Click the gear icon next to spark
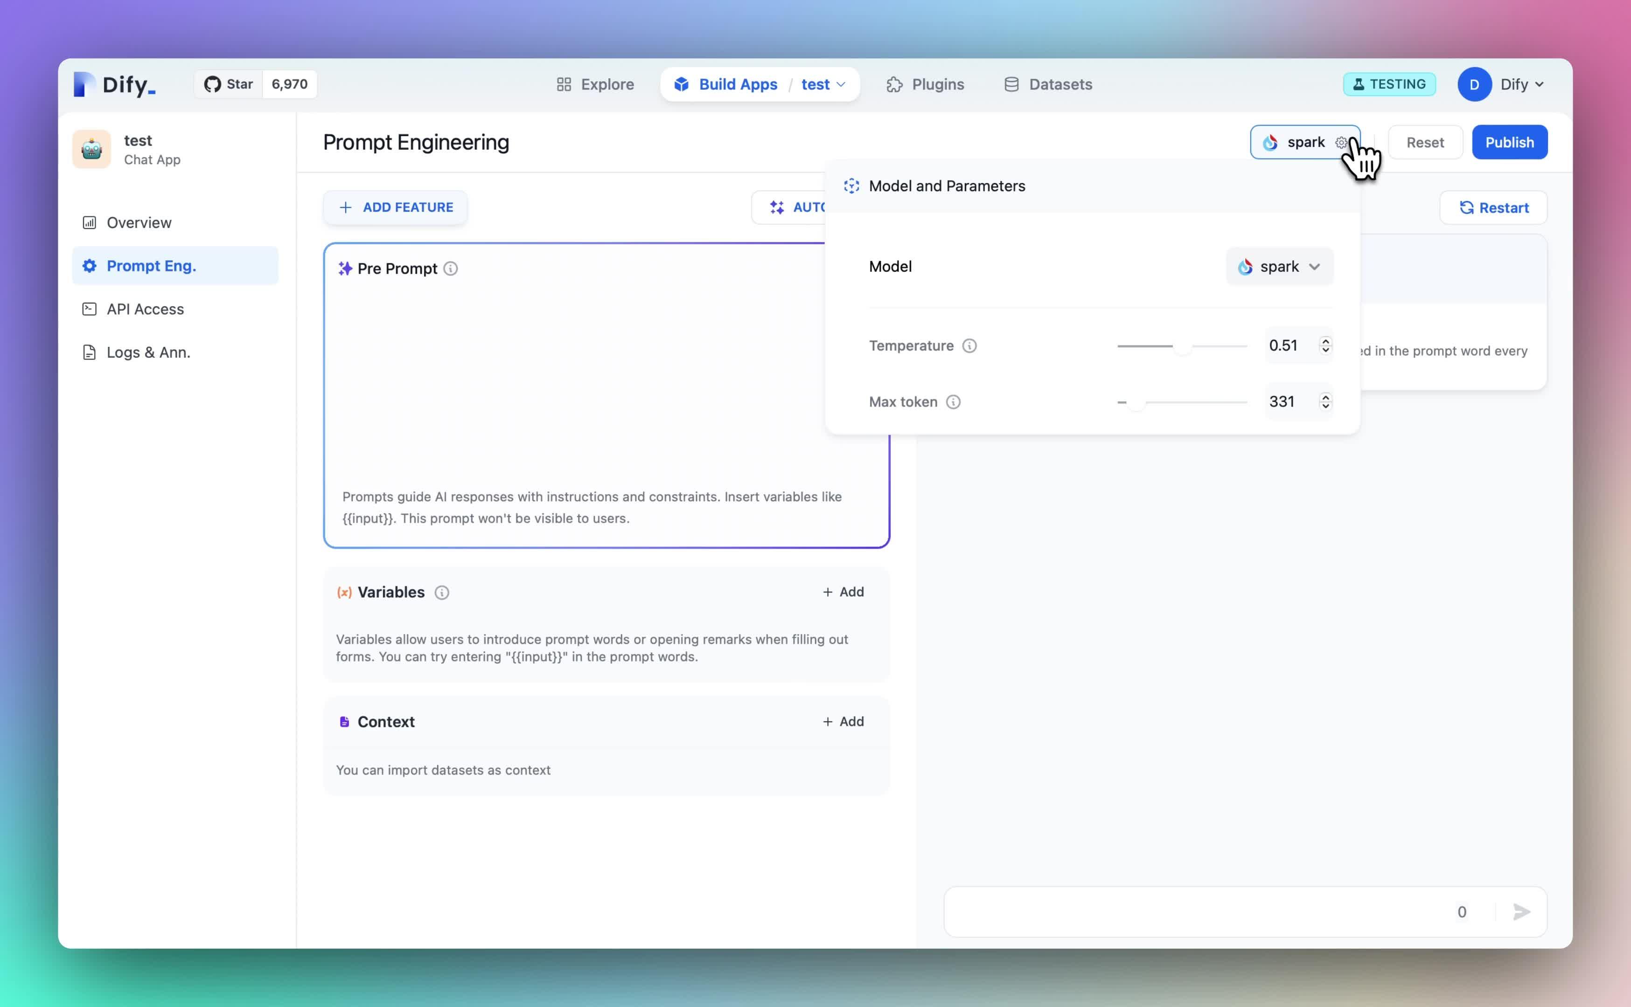This screenshot has height=1007, width=1631. (x=1341, y=143)
